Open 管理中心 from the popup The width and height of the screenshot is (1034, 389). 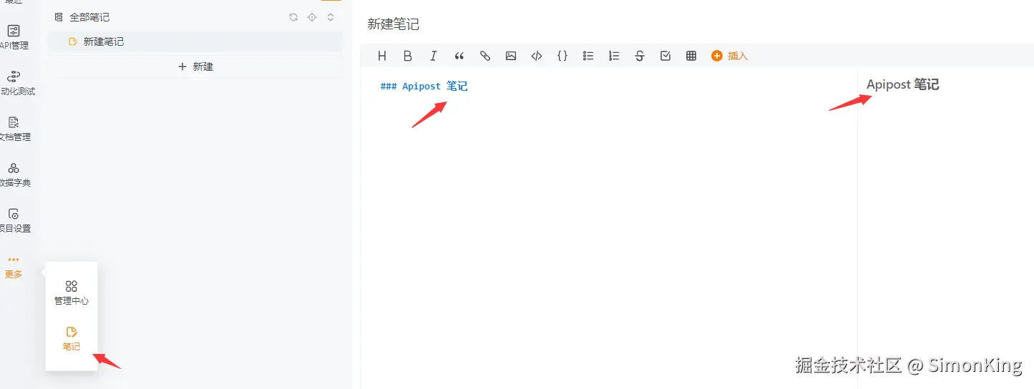pyautogui.click(x=72, y=292)
